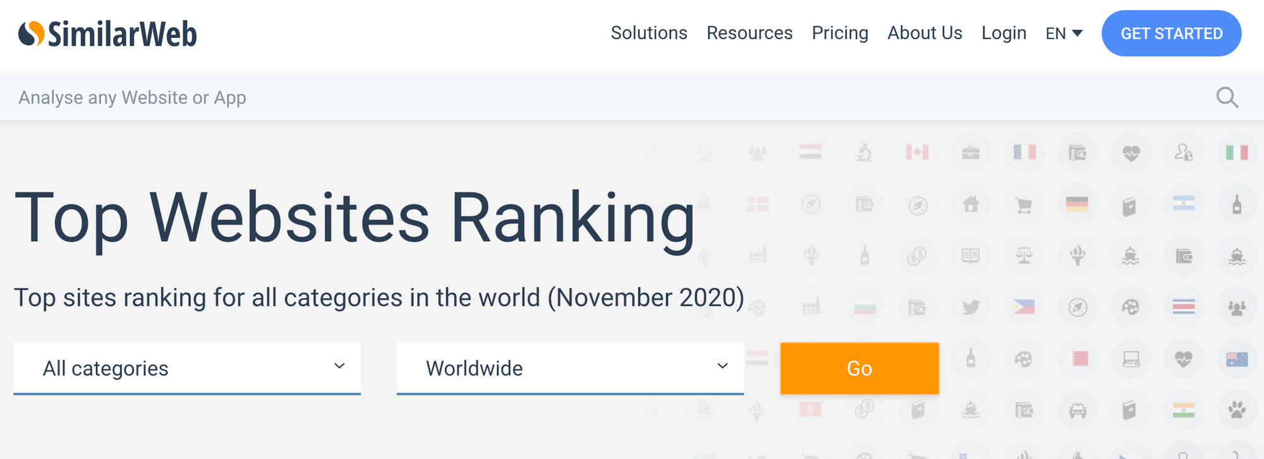Image resolution: width=1264 pixels, height=459 pixels.
Task: Open the About Us menu
Action: (x=925, y=33)
